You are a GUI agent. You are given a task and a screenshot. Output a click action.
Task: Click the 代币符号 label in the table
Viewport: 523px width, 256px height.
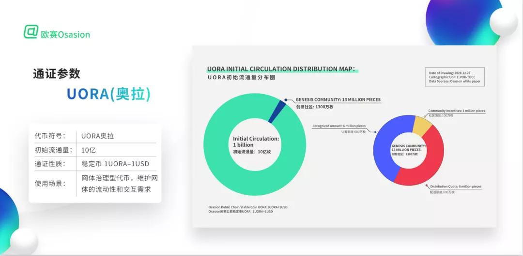click(x=49, y=136)
